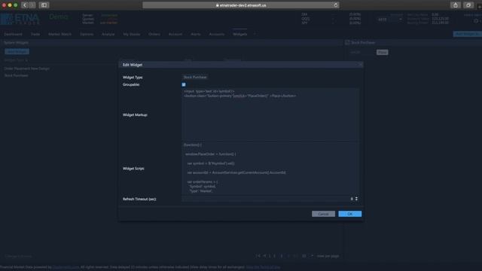The width and height of the screenshot is (482, 271).
Task: Open the Safari share icon
Action: coord(455,5)
